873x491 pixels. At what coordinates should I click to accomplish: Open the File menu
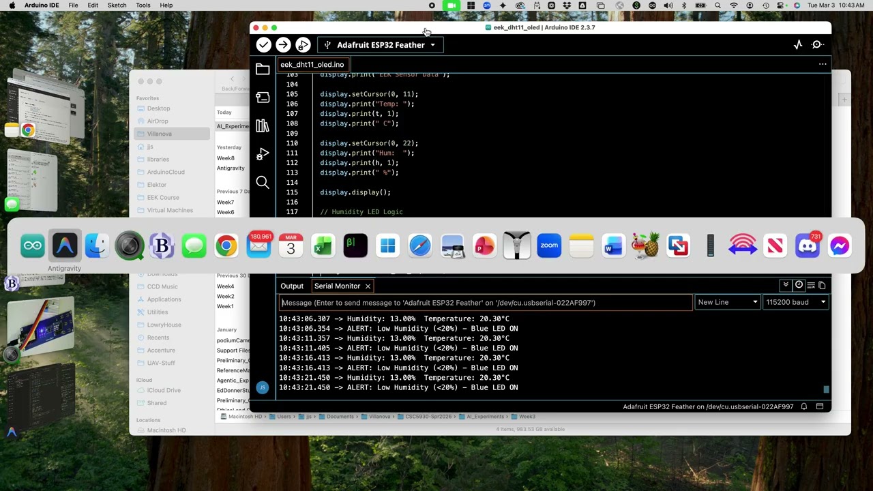[73, 5]
